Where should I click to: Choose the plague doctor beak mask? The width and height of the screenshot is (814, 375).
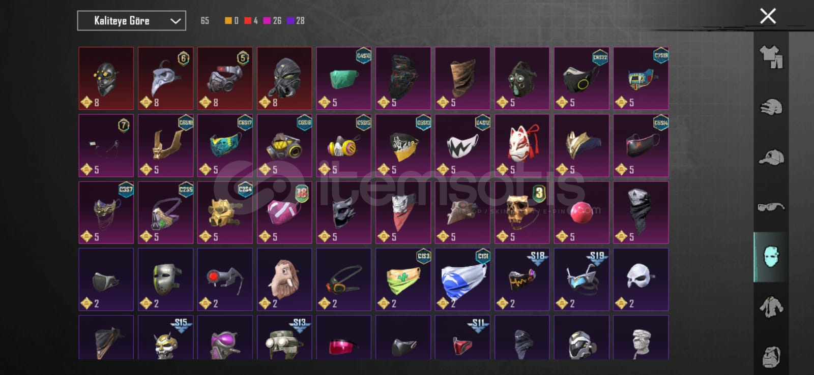pyautogui.click(x=165, y=78)
